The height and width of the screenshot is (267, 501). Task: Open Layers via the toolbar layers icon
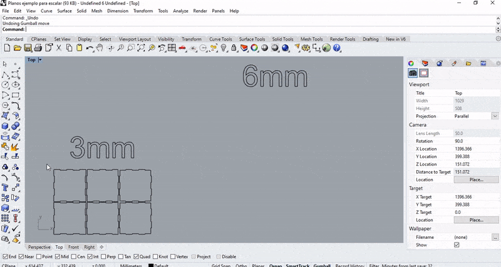point(244,48)
